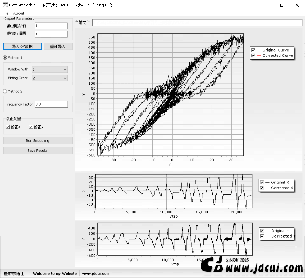Click the Run Smoothing button

(x=38, y=141)
